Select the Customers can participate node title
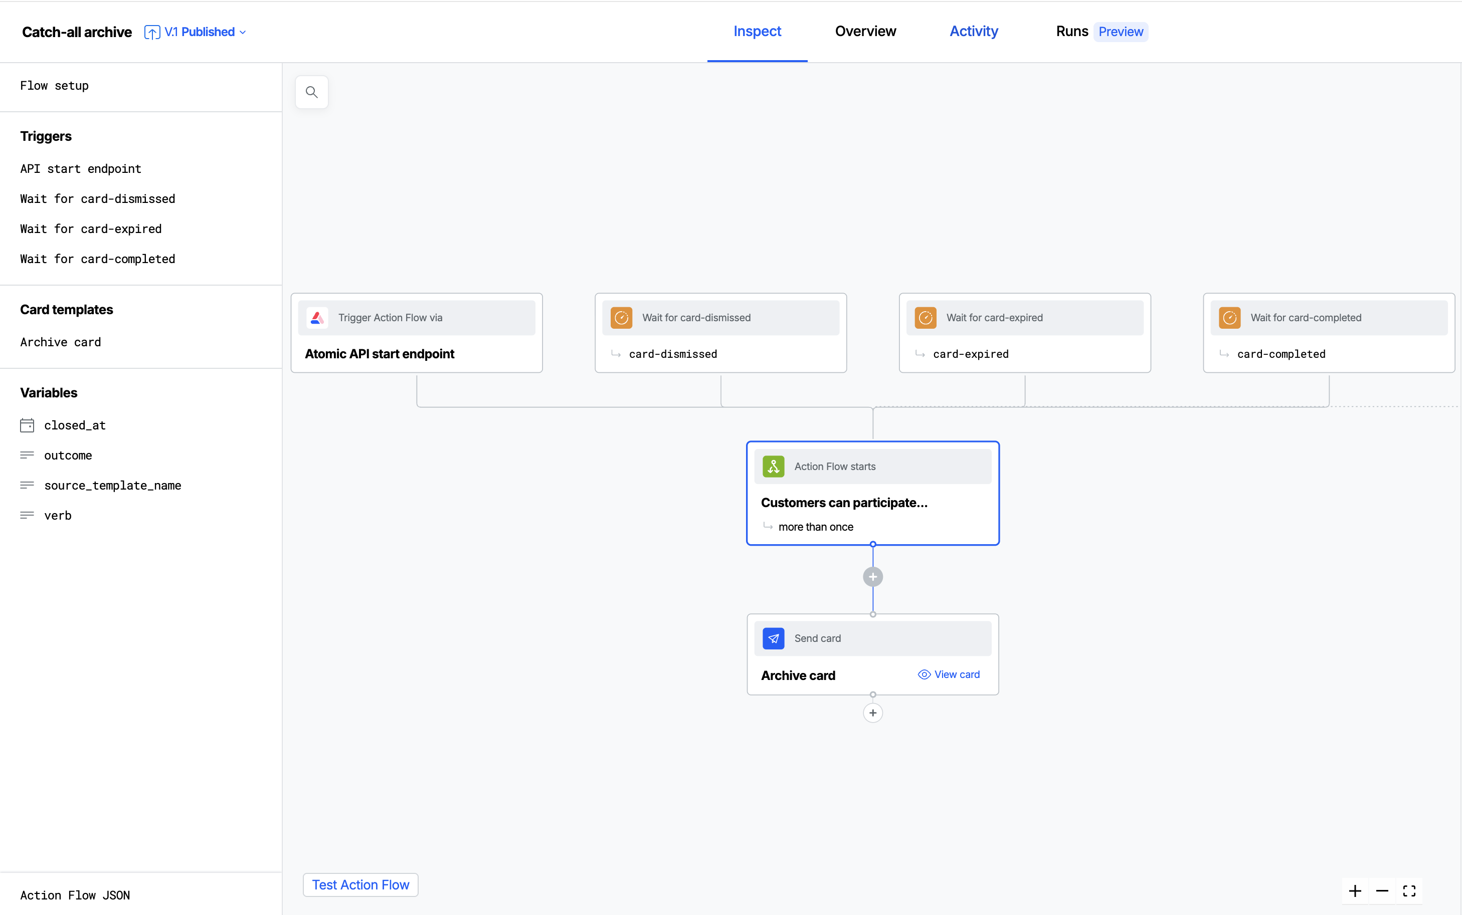Screen dimensions: 1462x915 coord(844,503)
